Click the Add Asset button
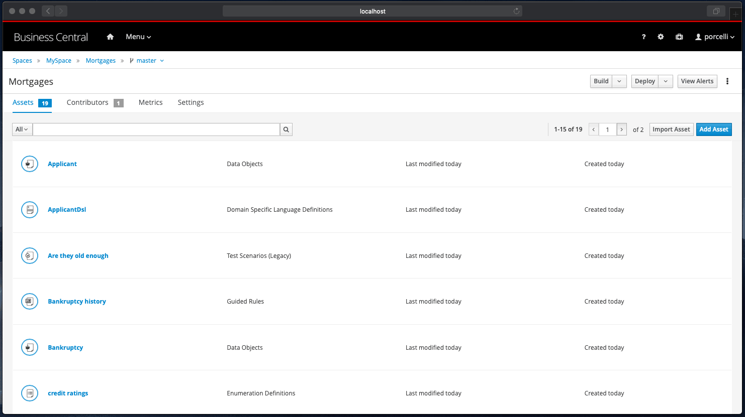 [713, 129]
